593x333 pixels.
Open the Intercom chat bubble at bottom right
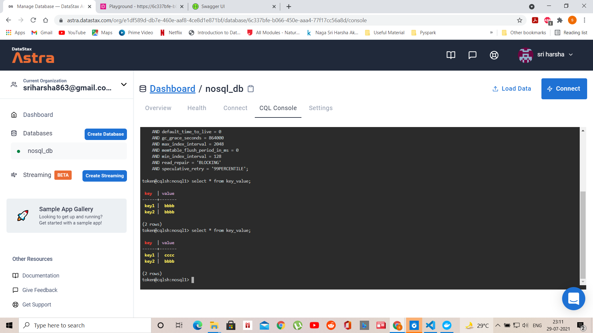pyautogui.click(x=574, y=298)
